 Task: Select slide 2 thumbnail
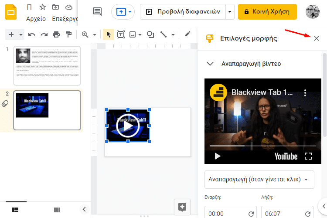[x=47, y=110]
